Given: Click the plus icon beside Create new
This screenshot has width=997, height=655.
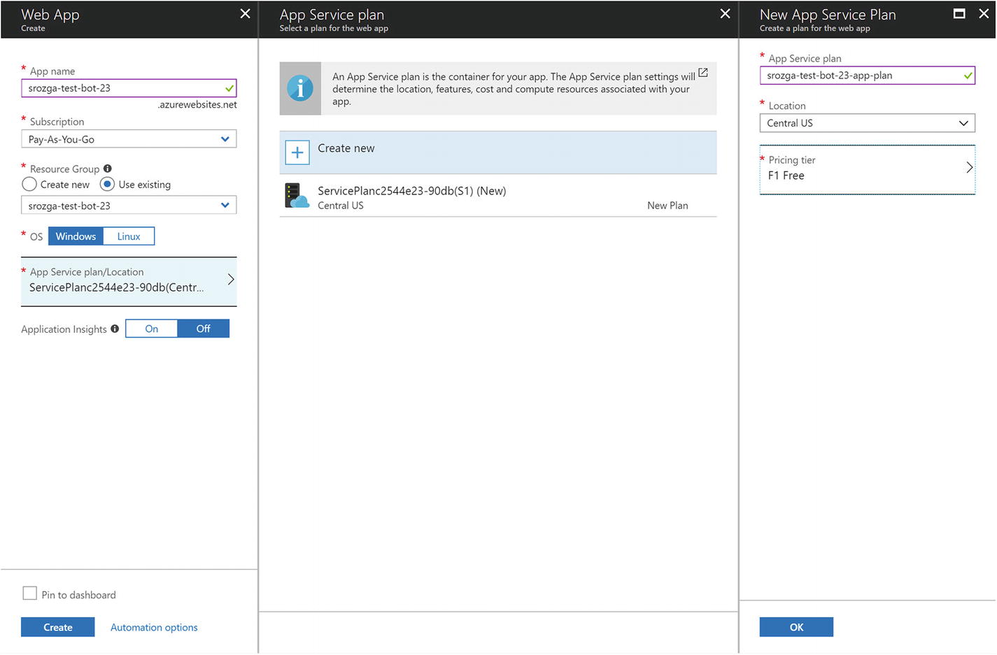Looking at the screenshot, I should click(297, 152).
